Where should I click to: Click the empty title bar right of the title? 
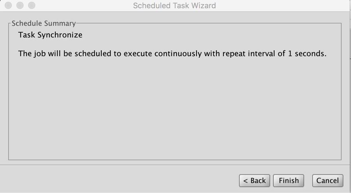tap(281, 6)
